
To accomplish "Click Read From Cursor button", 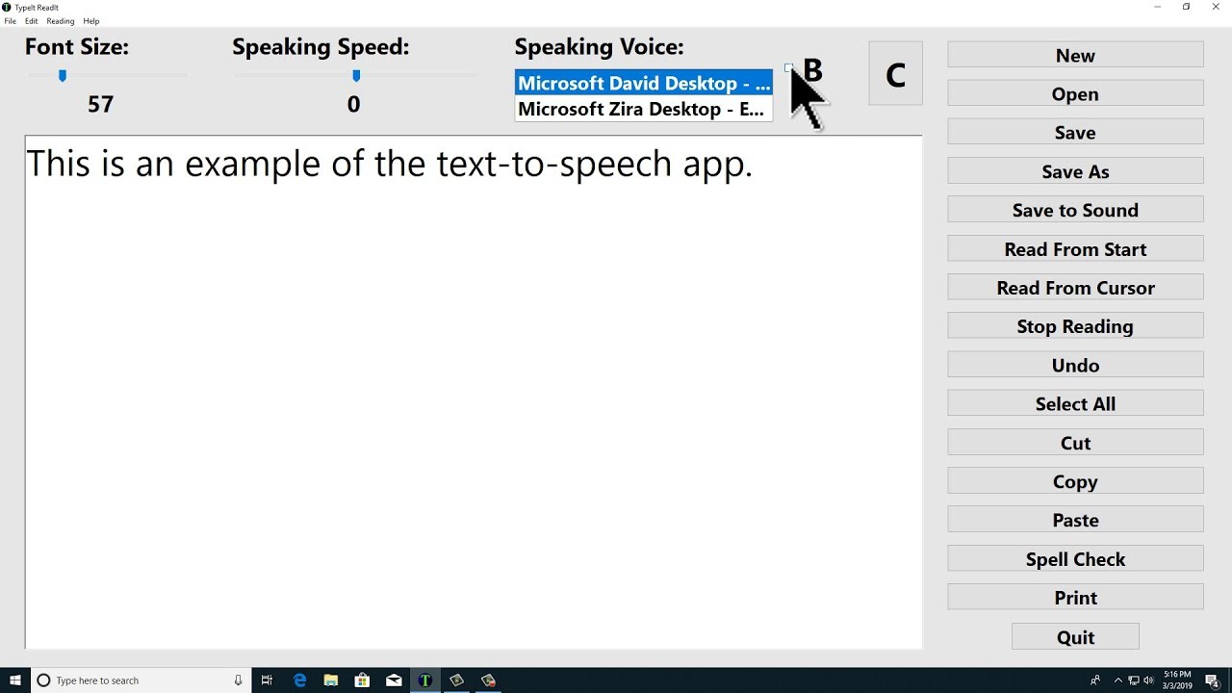I will click(x=1075, y=287).
